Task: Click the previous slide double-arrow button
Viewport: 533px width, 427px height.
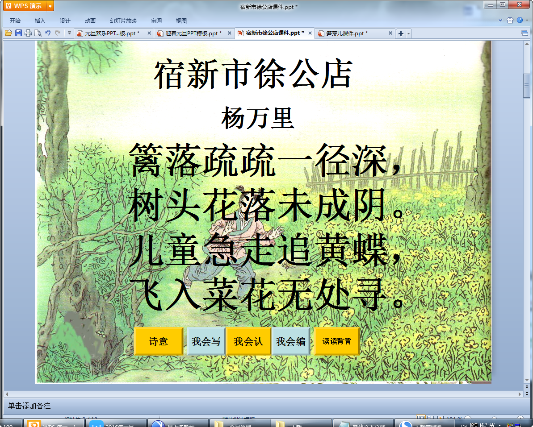Action: 527,386
